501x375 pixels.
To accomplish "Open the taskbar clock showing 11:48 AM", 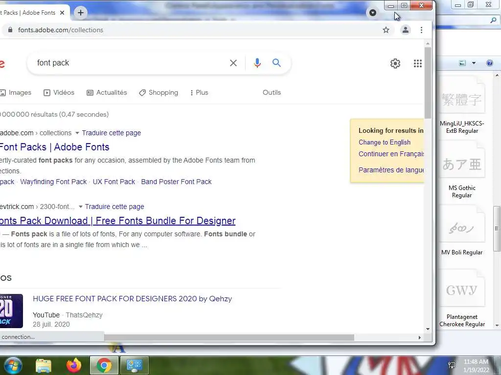I will [x=476, y=366].
